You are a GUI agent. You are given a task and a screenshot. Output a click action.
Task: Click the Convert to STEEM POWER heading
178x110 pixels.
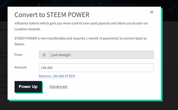[x=52, y=15]
